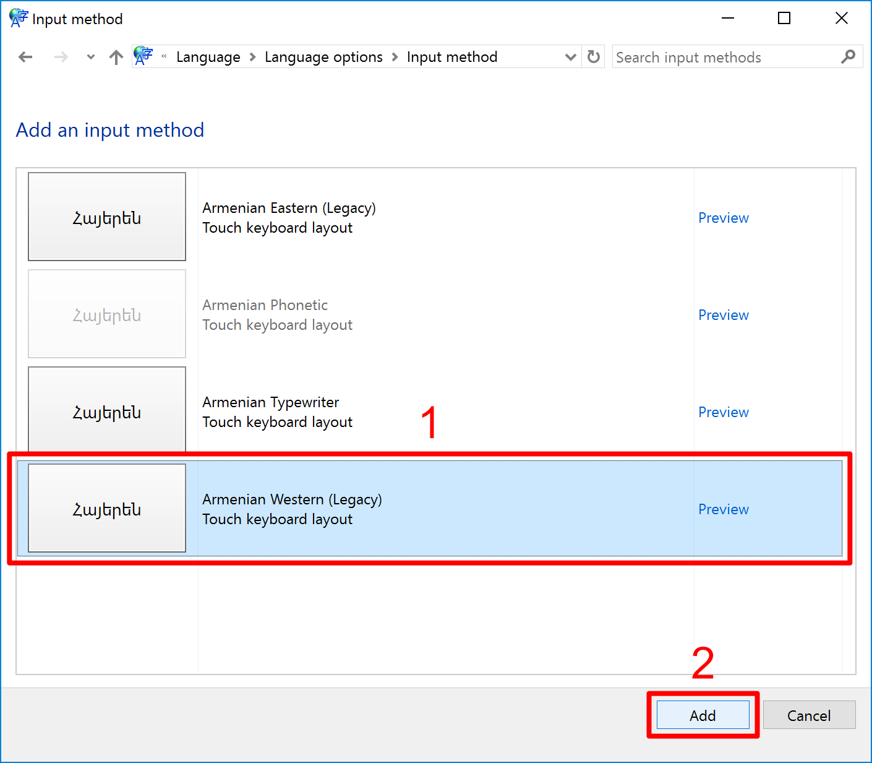Viewport: 872px width, 763px height.
Task: Preview the Armenian Typewriter layout
Action: (723, 412)
